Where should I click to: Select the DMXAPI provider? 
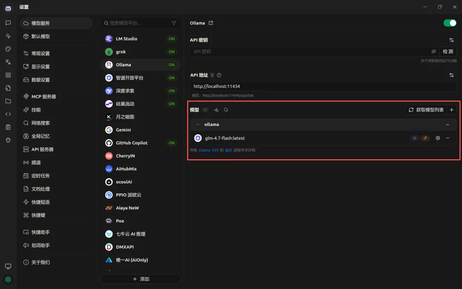(x=141, y=247)
